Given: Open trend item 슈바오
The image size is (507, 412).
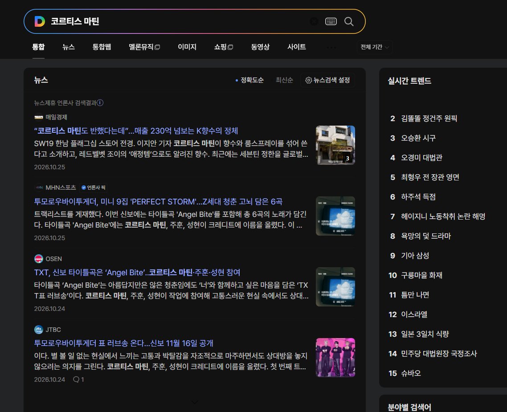Looking at the screenshot, I should click(411, 374).
